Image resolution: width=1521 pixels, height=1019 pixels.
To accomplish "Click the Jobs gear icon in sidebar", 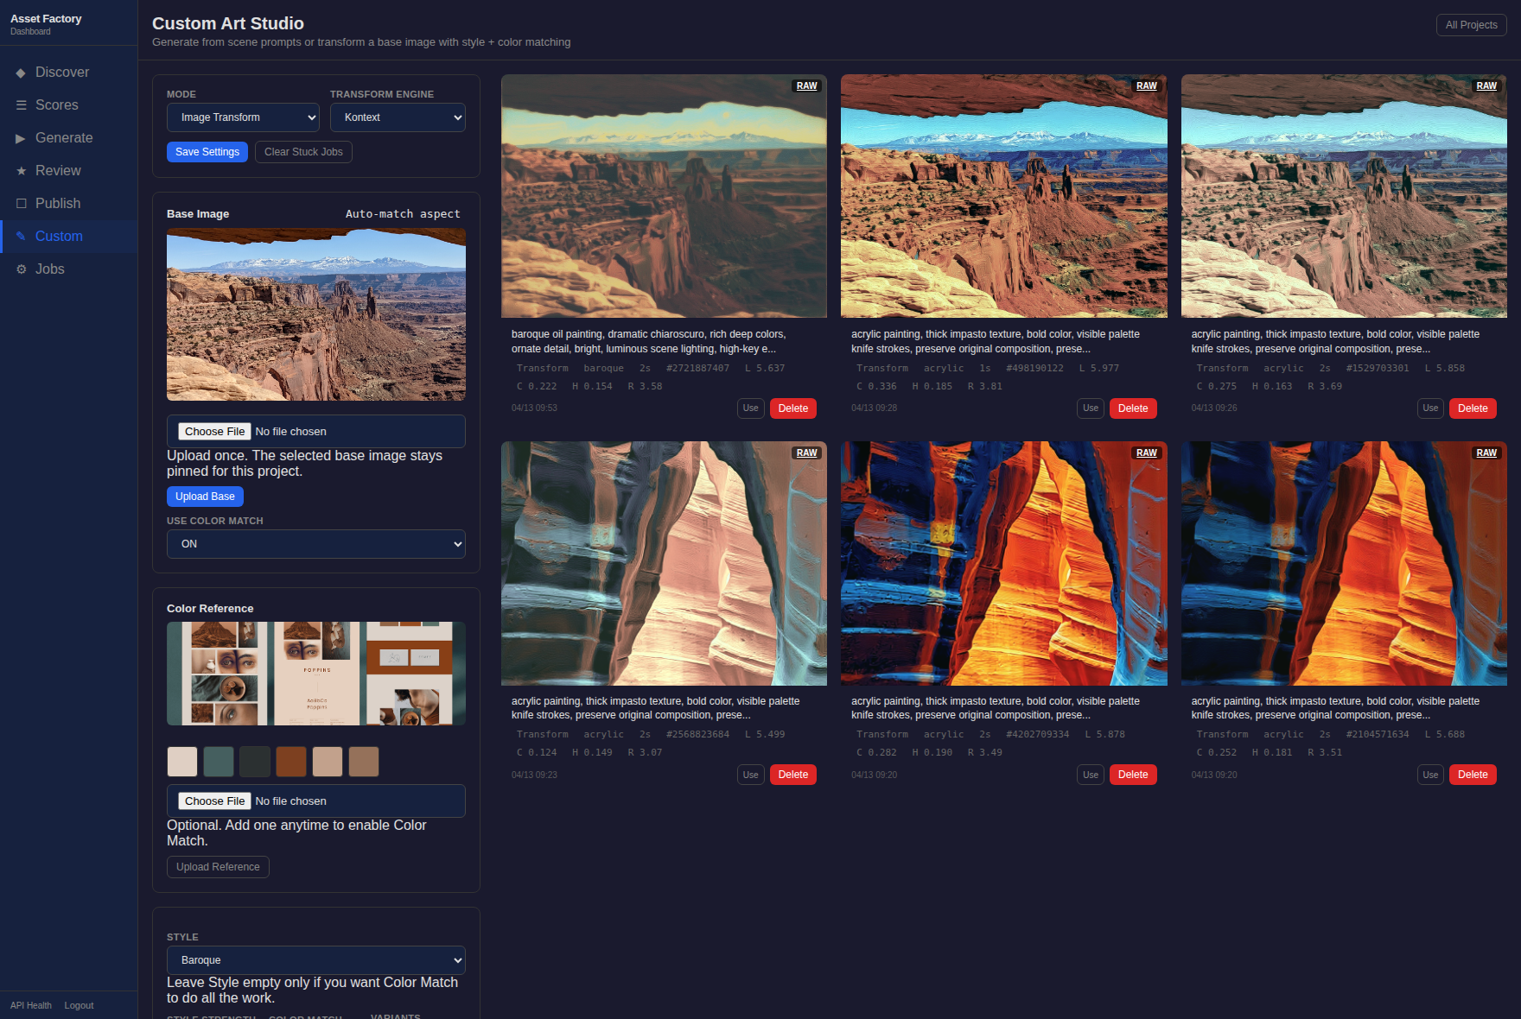I will (21, 269).
